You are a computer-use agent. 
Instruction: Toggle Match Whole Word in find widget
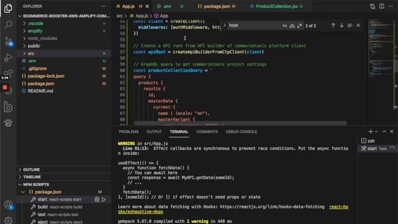(x=292, y=26)
